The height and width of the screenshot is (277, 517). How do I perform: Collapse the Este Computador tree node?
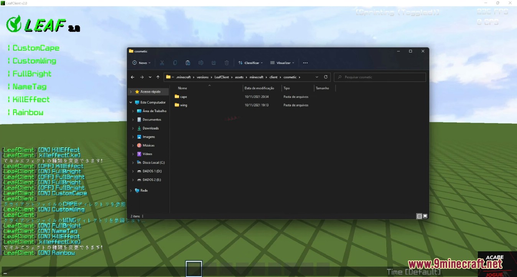[x=131, y=103]
